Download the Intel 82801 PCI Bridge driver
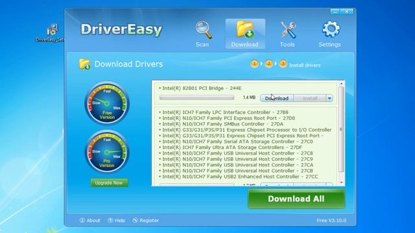The width and height of the screenshot is (415, 233). tap(277, 98)
